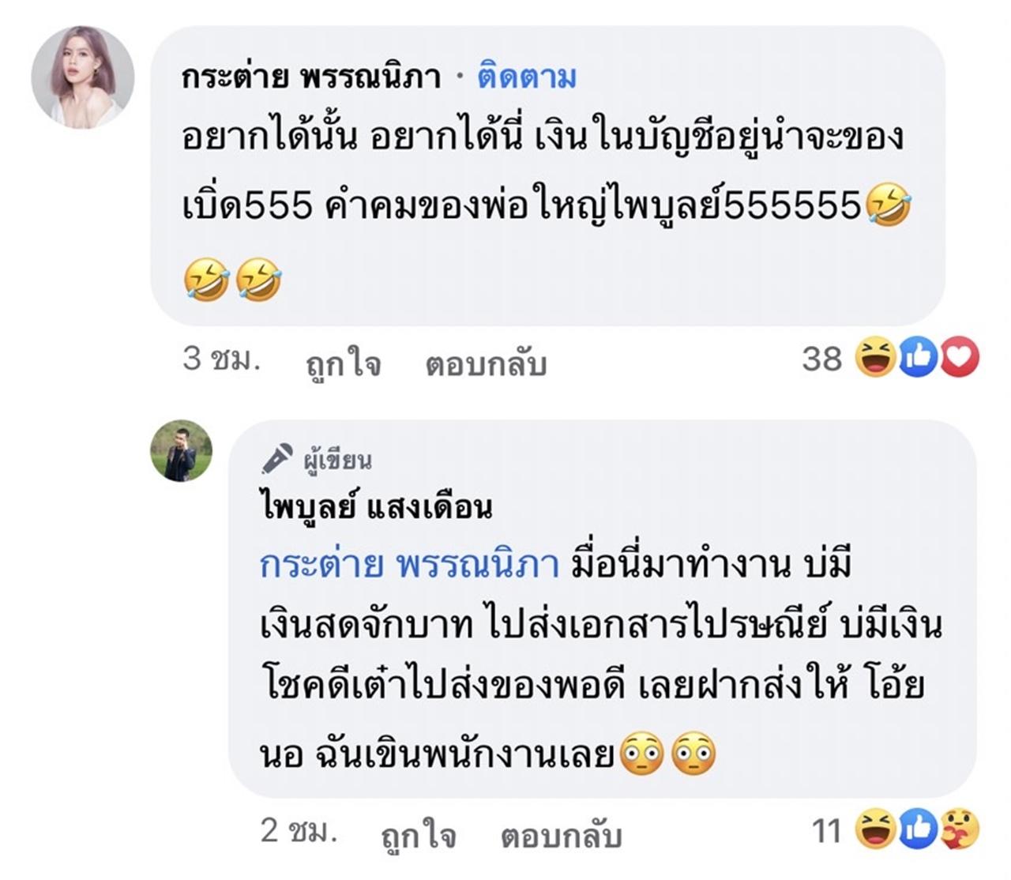Click the Haha reaction icon beside count 11
Image resolution: width=1011 pixels, height=880 pixels.
click(875, 829)
